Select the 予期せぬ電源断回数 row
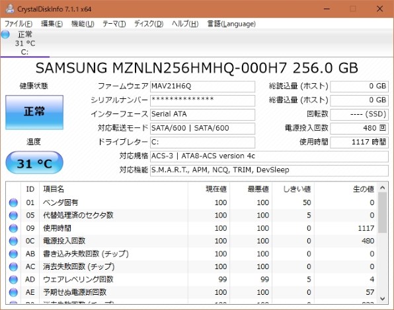 (191, 292)
